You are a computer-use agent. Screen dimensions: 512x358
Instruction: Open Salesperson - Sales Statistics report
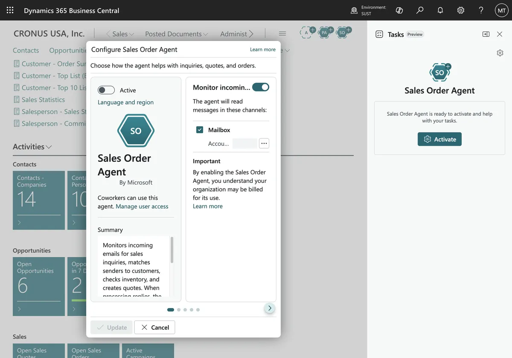tap(50, 112)
